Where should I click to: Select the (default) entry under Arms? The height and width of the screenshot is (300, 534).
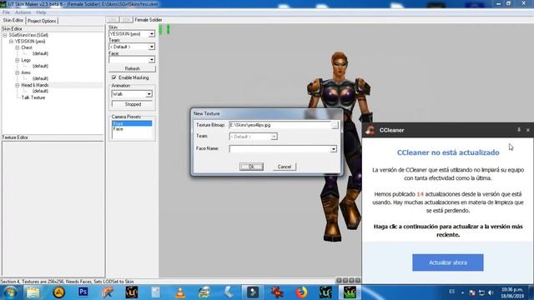pos(40,78)
